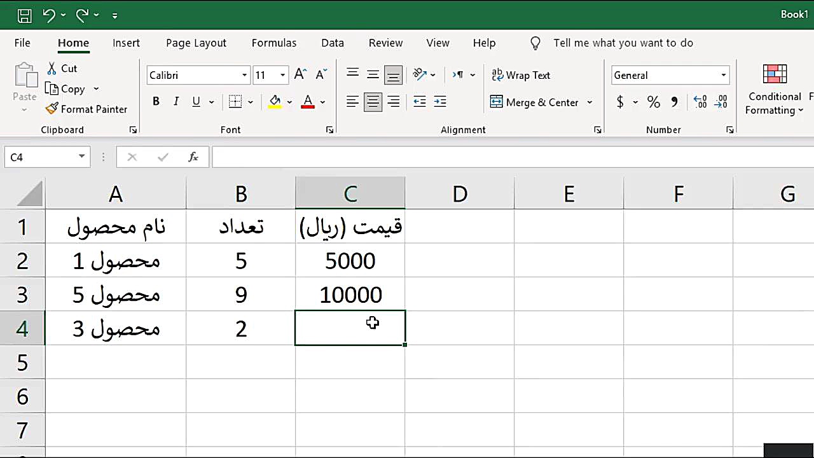
Task: Open the Name Box dropdown
Action: 82,157
